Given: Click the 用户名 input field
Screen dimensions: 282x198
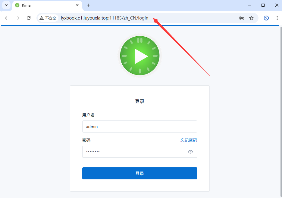Looking at the screenshot, I should click(140, 126).
